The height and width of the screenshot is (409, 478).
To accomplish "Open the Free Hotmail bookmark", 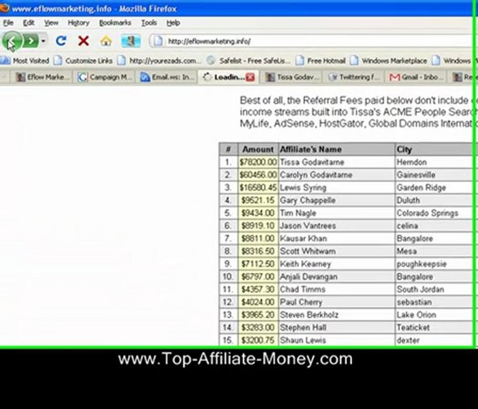I will (321, 61).
